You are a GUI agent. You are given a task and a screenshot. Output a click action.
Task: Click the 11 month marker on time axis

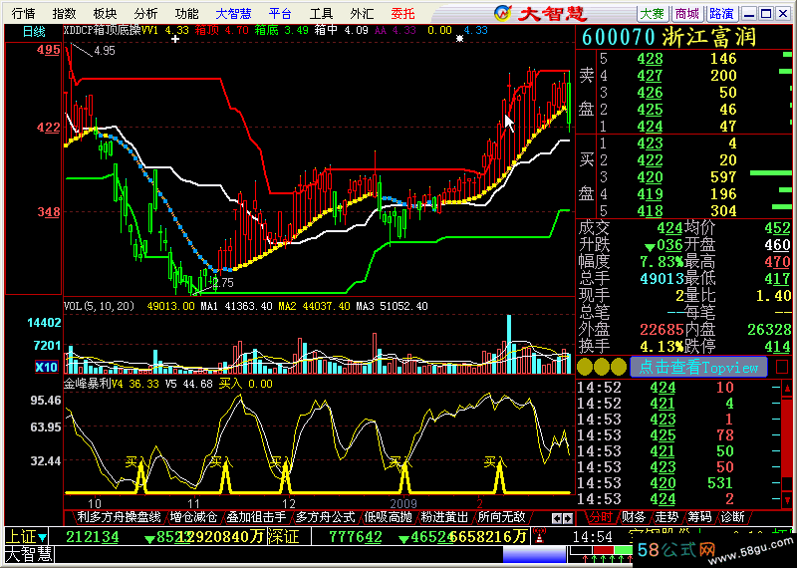click(x=193, y=504)
